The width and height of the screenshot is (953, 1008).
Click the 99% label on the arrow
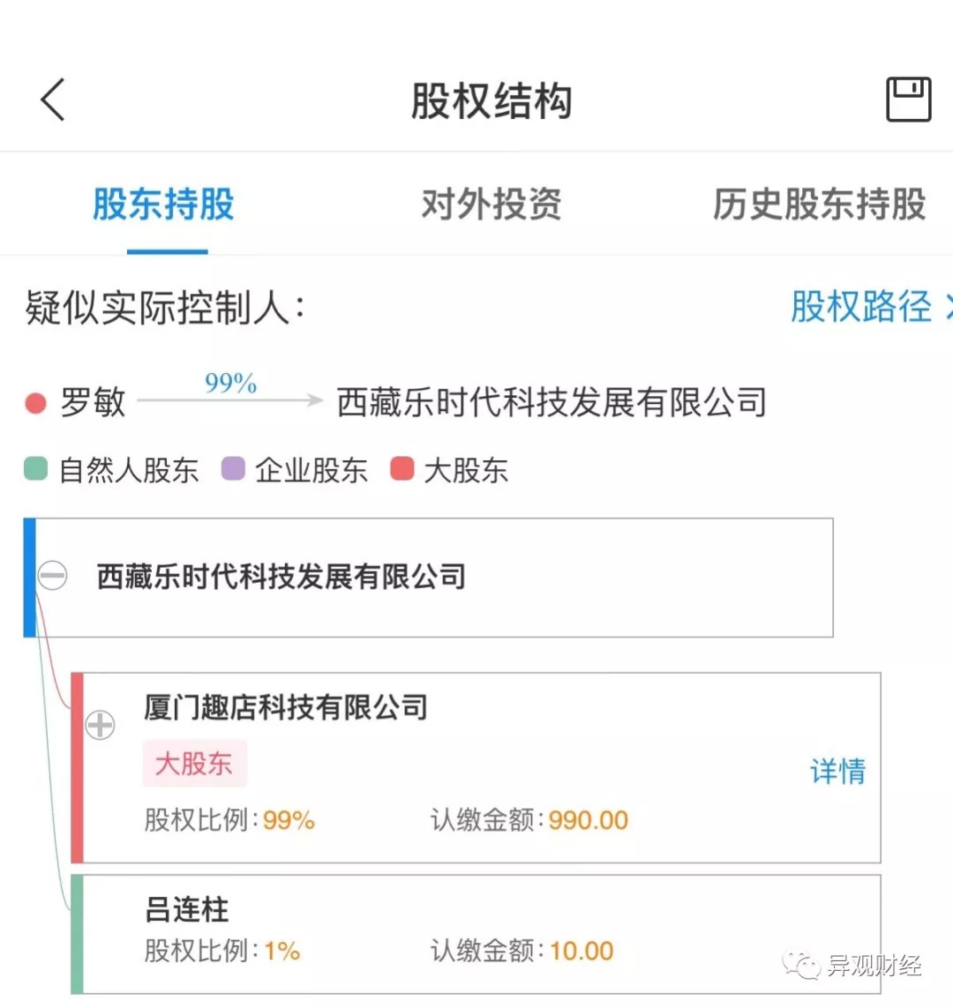click(x=230, y=384)
